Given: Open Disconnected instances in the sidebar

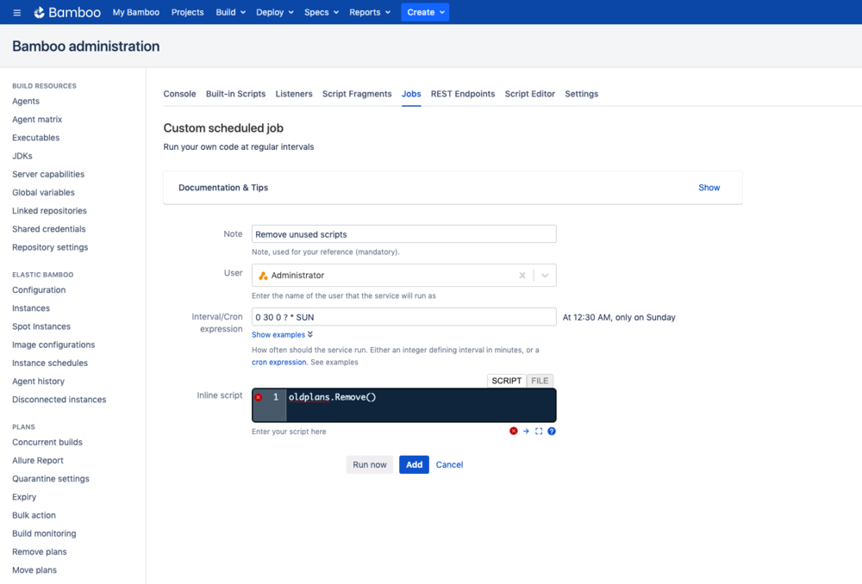Looking at the screenshot, I should tap(59, 400).
